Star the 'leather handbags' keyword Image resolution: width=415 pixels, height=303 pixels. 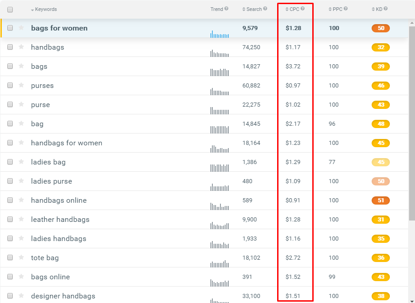[x=21, y=219]
